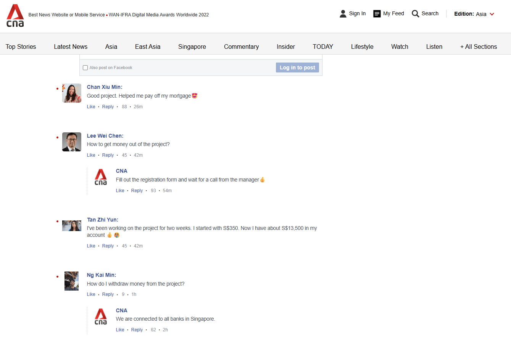This screenshot has height=339, width=511.
Task: Open search via the magnifying glass icon
Action: click(416, 13)
